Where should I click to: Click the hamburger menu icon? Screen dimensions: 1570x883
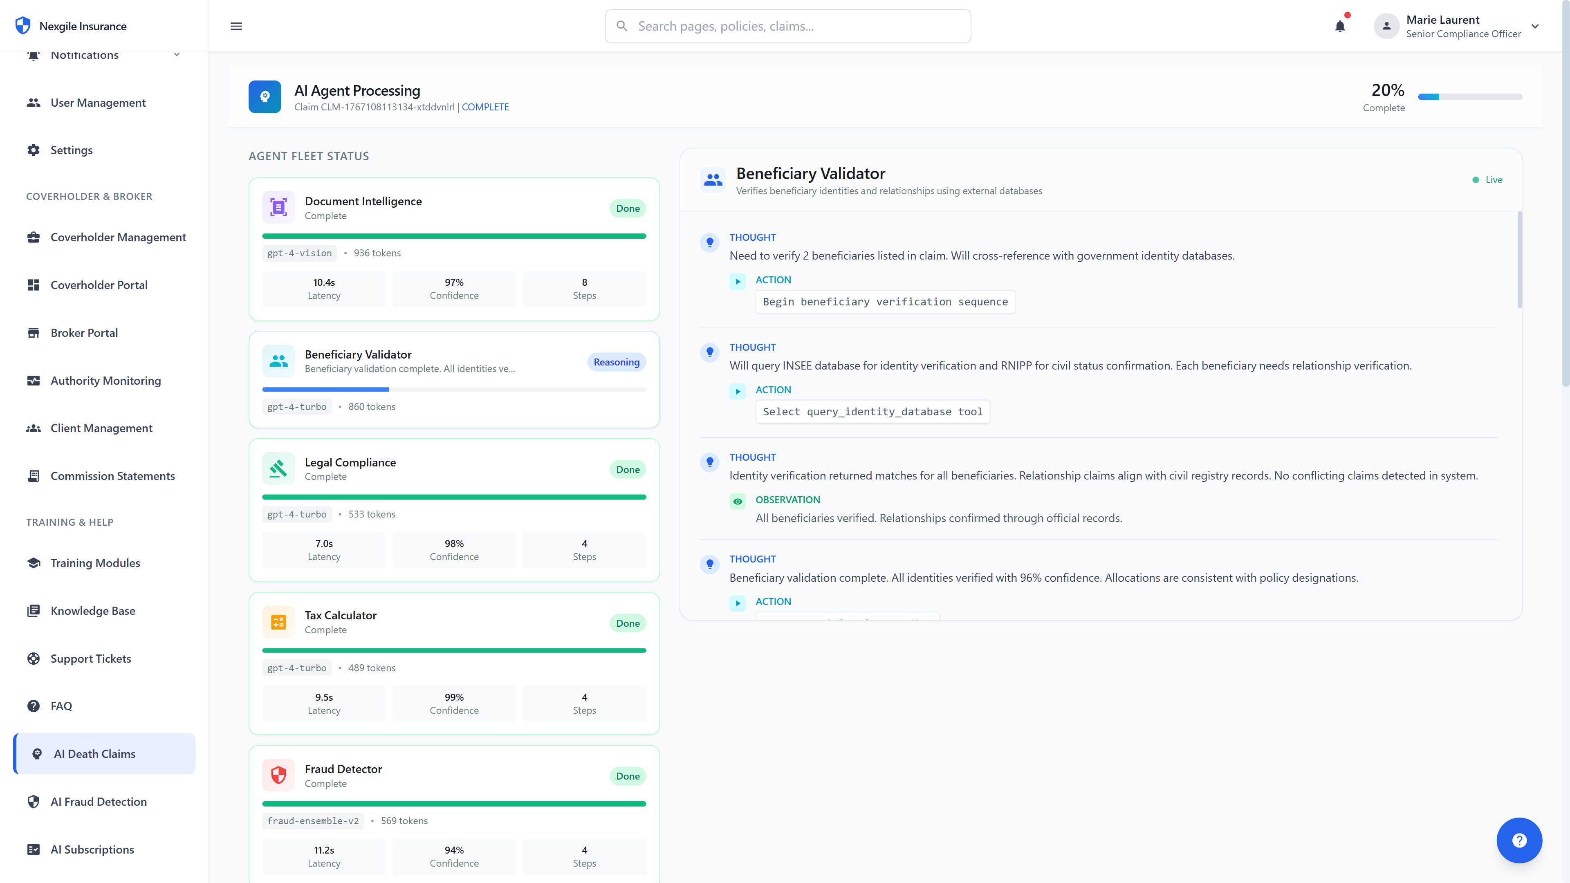tap(236, 26)
